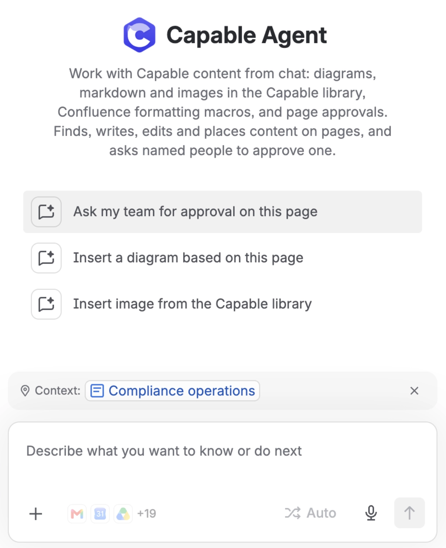Choose Ask my team for approval on this page

pyautogui.click(x=223, y=212)
